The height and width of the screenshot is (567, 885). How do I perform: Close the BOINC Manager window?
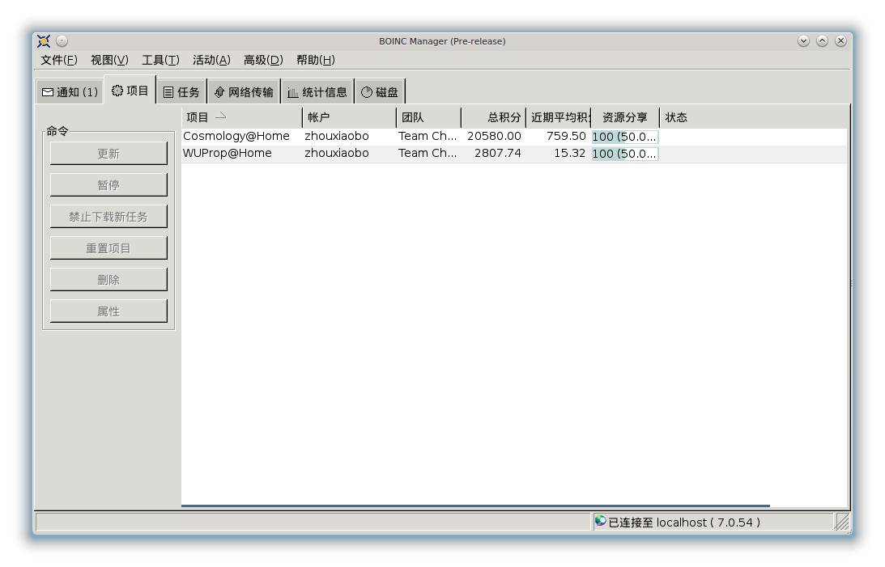click(x=840, y=40)
